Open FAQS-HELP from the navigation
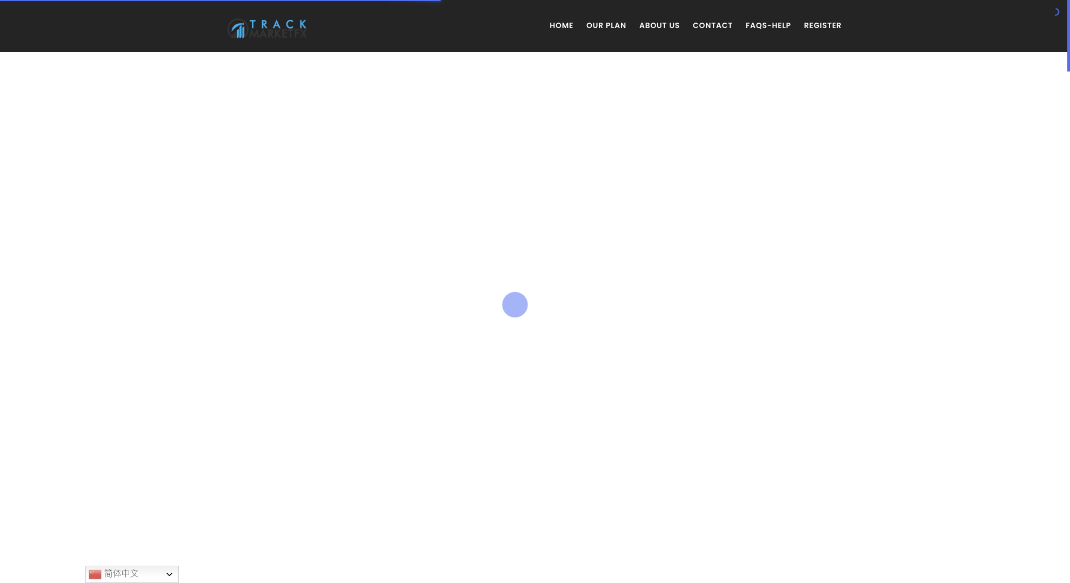Viewport: 1070px width, 583px height. 768,25
